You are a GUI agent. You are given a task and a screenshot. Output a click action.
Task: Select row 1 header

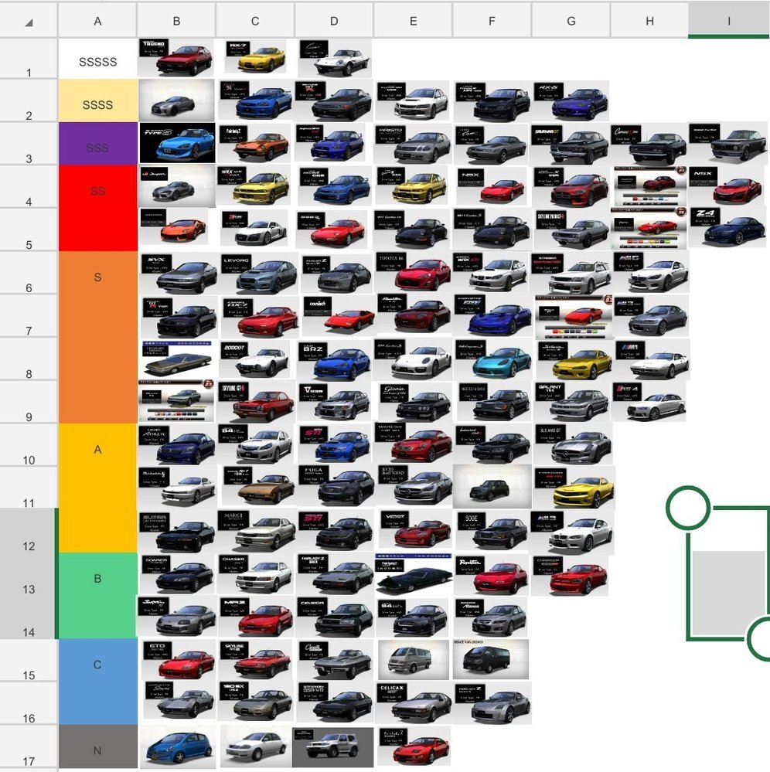point(29,58)
